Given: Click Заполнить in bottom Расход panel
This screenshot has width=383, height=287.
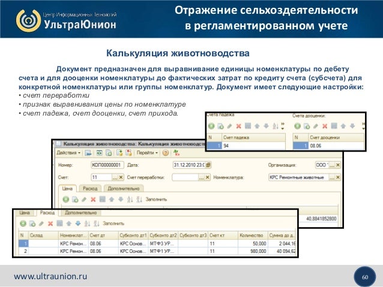Looking at the screenshot, I should [x=113, y=223].
